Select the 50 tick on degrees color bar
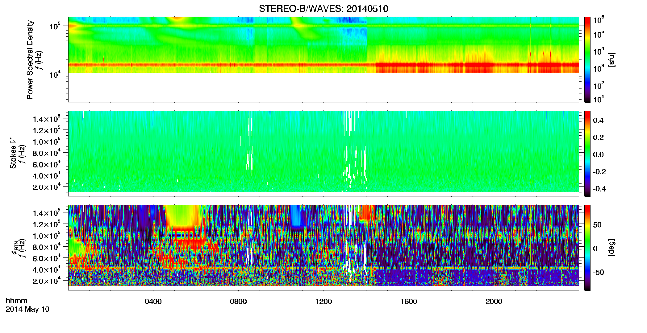647x333 pixels. pyautogui.click(x=597, y=225)
